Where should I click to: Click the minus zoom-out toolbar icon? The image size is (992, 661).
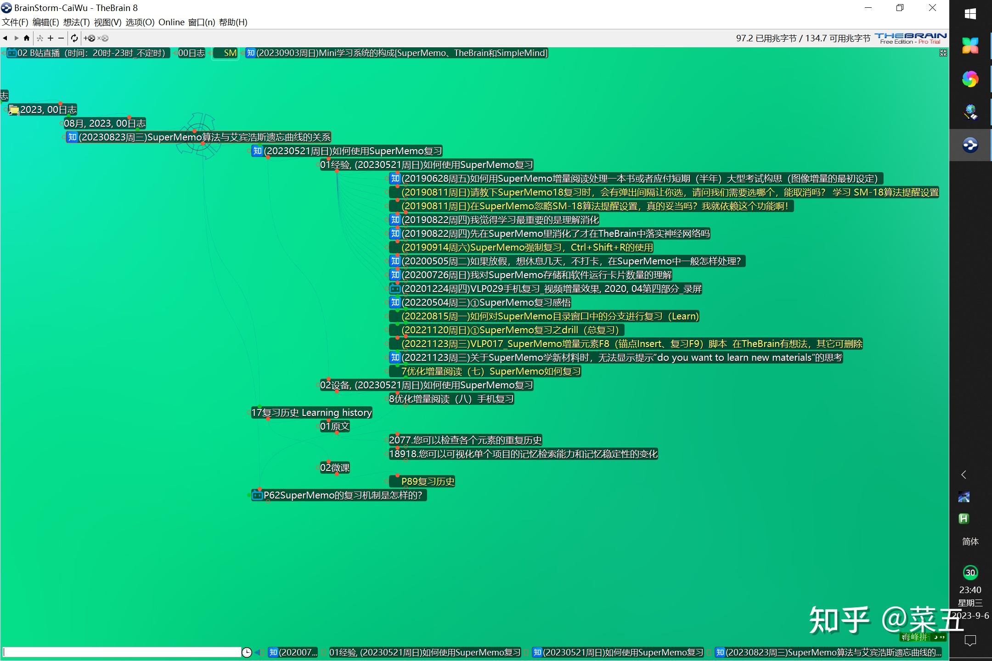pos(61,38)
